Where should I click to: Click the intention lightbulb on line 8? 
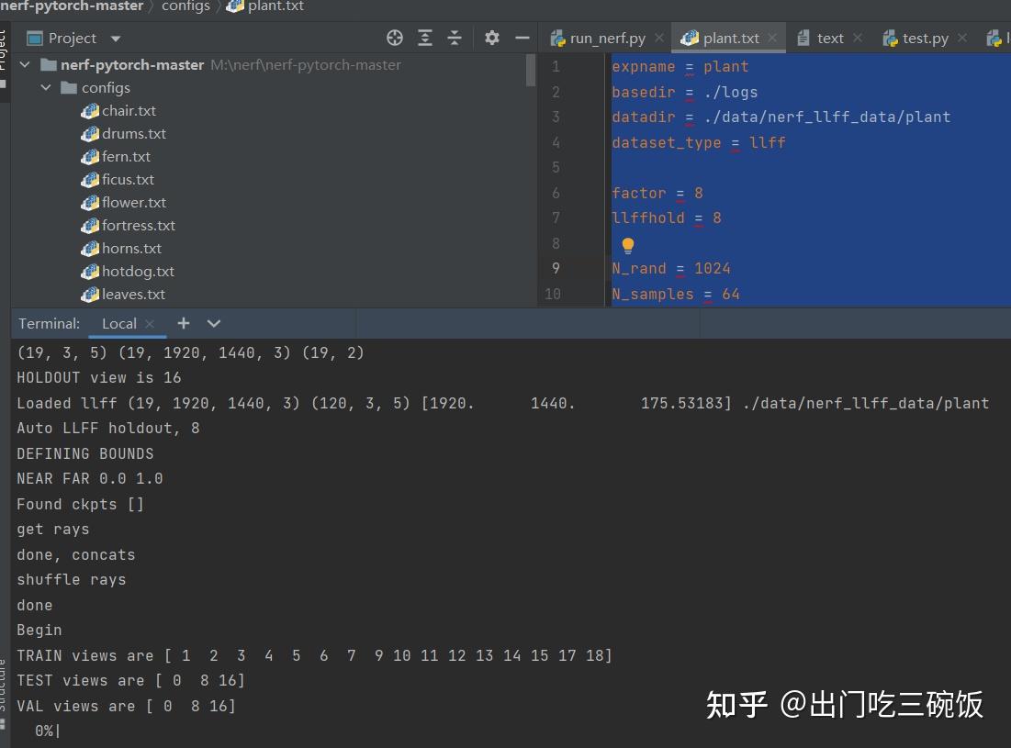[x=627, y=245]
